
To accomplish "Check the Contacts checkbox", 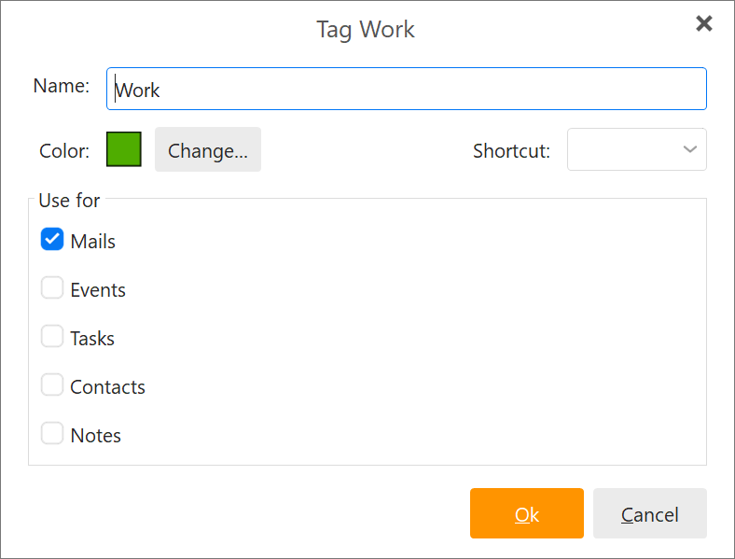I will click(52, 384).
